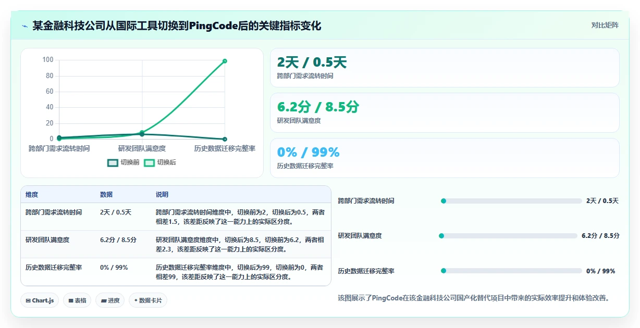640x328 pixels.
Task: Click the description beginning 历史数据迁移完整率维度中
Action: click(240, 272)
